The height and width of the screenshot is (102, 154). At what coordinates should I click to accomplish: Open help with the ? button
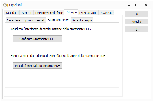[x=136, y=29]
